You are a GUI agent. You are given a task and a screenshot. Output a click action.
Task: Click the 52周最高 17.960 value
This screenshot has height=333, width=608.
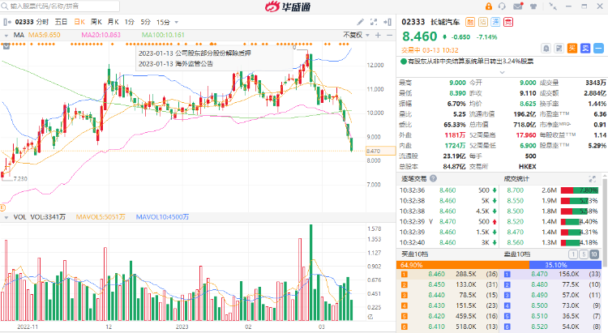pos(526,135)
